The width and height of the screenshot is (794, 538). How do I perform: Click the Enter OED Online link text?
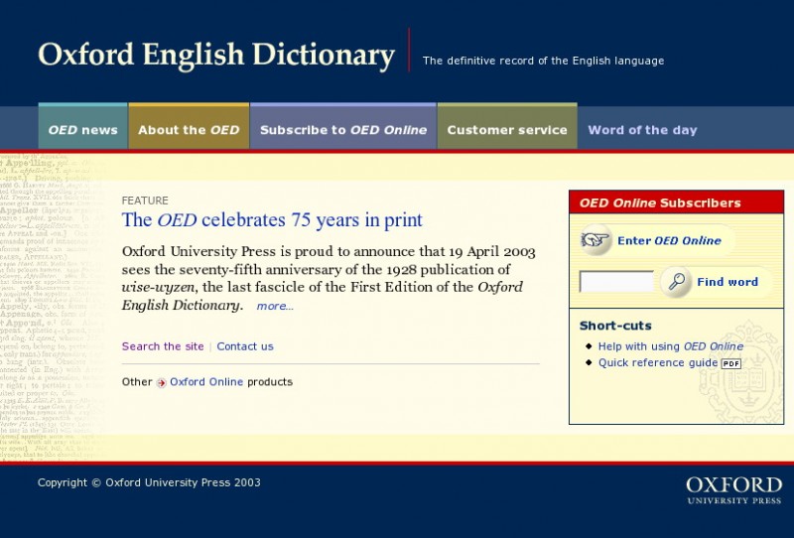[669, 240]
